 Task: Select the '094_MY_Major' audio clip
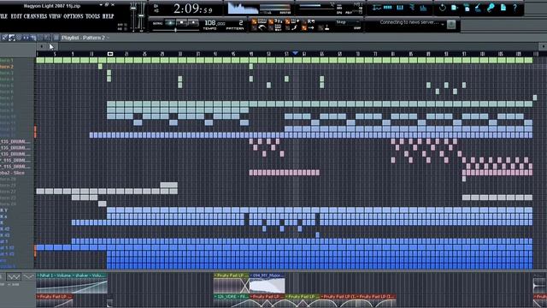click(267, 283)
